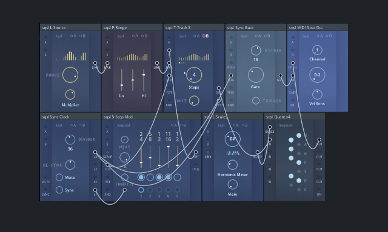The image size is (388, 232).
Task: Select snapshot A in L-Scales
Action: 236,125
